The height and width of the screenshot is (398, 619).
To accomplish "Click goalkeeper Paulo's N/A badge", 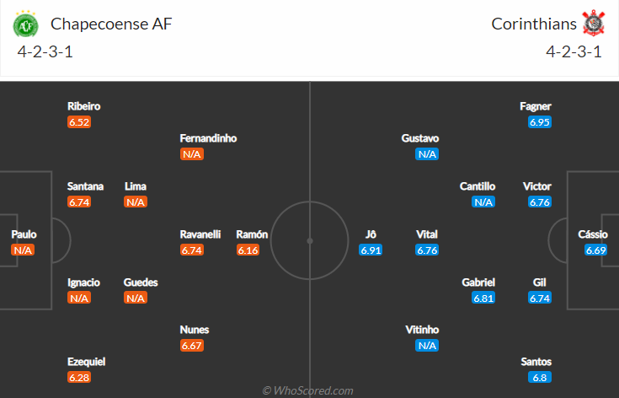I will click(23, 250).
